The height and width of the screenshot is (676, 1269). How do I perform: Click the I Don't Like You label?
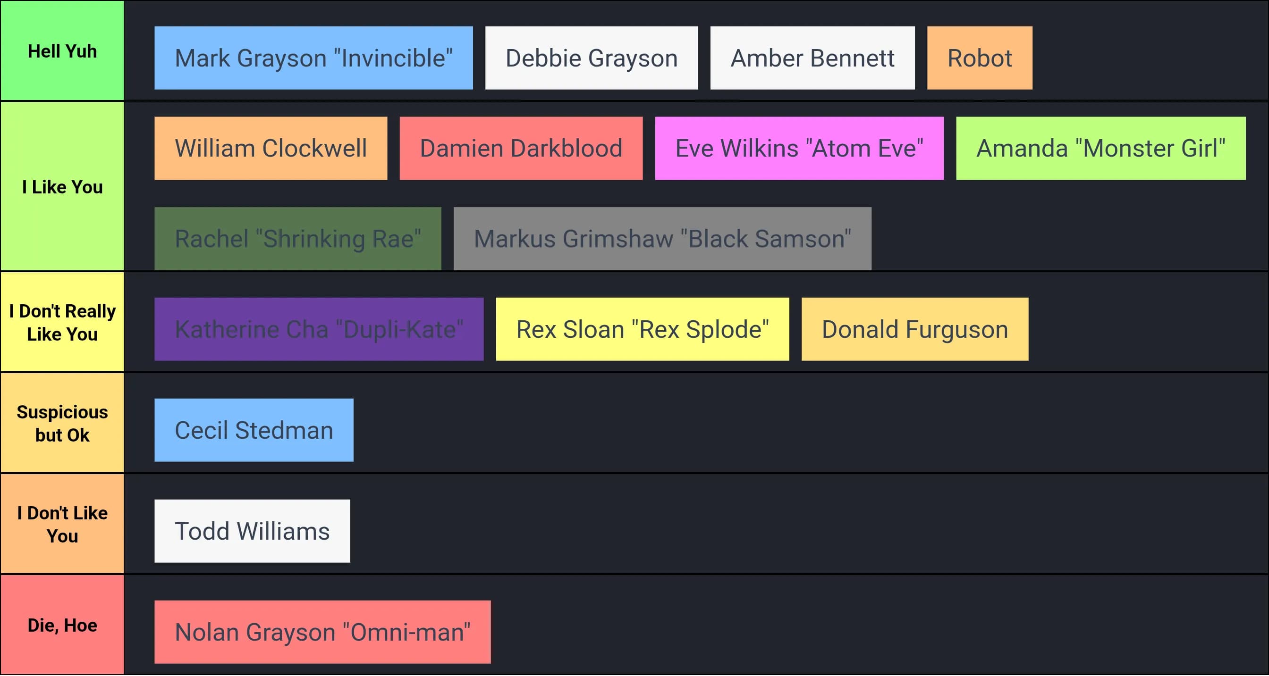[62, 525]
